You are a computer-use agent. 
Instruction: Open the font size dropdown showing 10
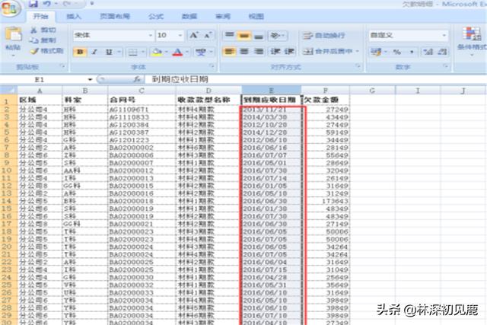(x=180, y=36)
